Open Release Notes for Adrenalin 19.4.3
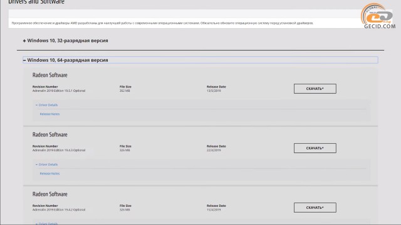The width and height of the screenshot is (401, 225). [x=49, y=174]
